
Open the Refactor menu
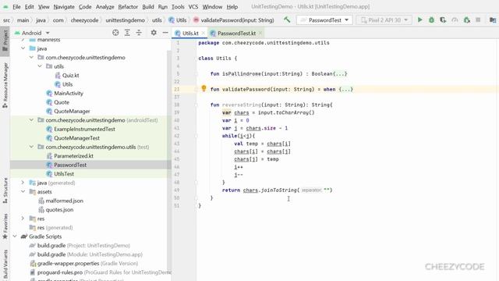(128, 7)
